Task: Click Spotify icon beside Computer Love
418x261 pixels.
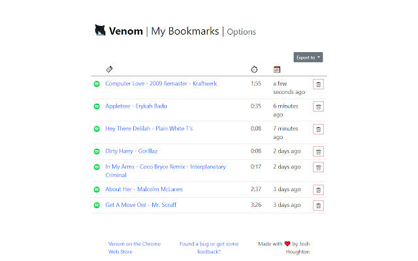Action: [x=97, y=84]
